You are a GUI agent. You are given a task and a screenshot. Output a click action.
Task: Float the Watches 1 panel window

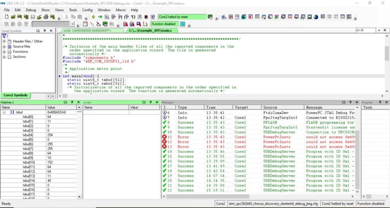pyautogui.click(x=65, y=102)
